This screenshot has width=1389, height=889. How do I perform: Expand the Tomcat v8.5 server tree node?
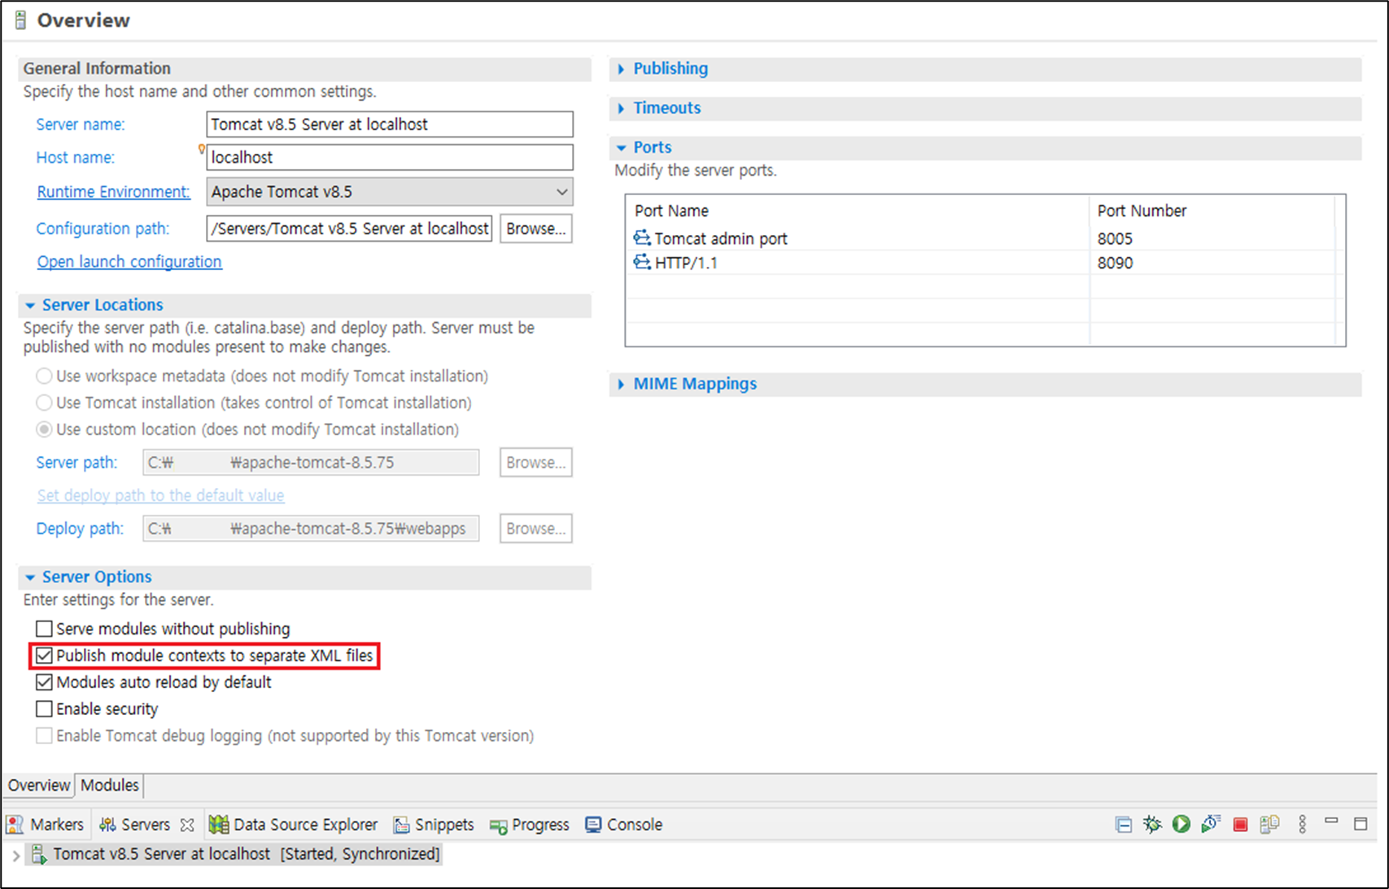coord(15,855)
